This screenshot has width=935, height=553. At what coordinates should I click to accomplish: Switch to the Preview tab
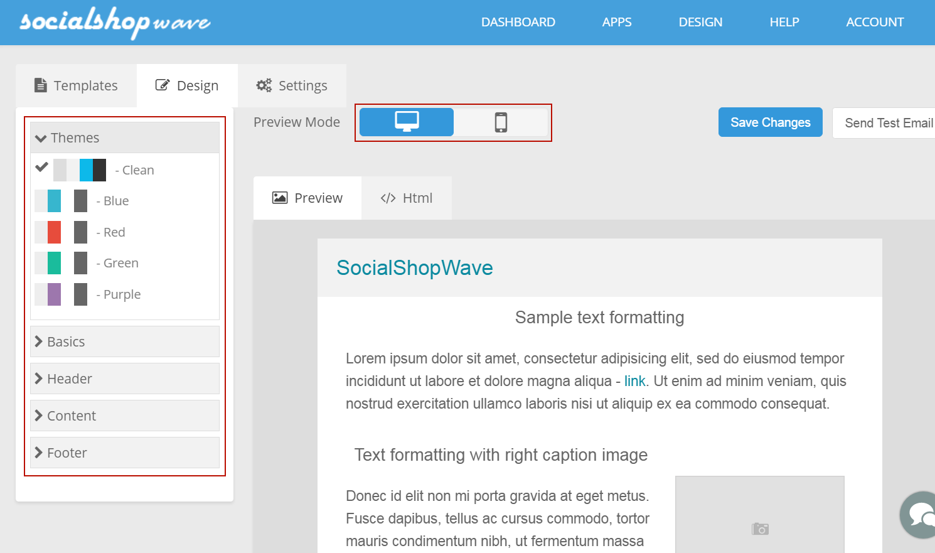(x=307, y=198)
